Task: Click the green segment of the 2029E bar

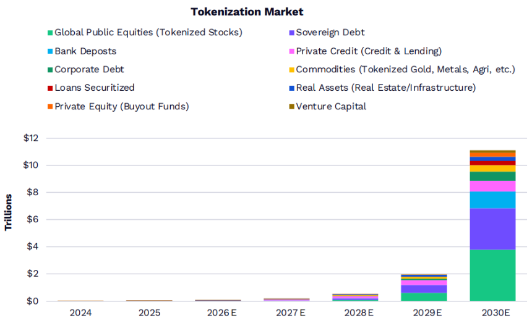Action: (424, 296)
